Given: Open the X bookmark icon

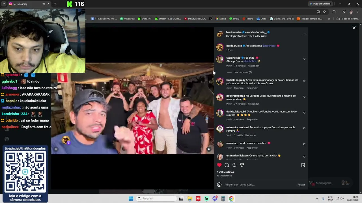Looking at the screenshot, I should (x=211, y=19).
